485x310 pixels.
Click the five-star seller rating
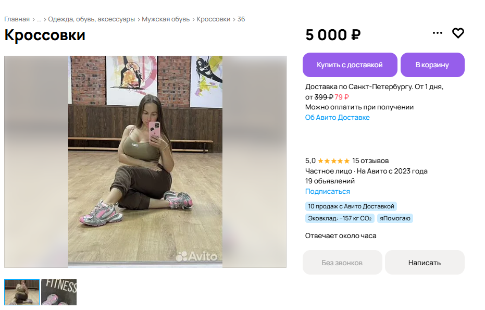pyautogui.click(x=333, y=160)
